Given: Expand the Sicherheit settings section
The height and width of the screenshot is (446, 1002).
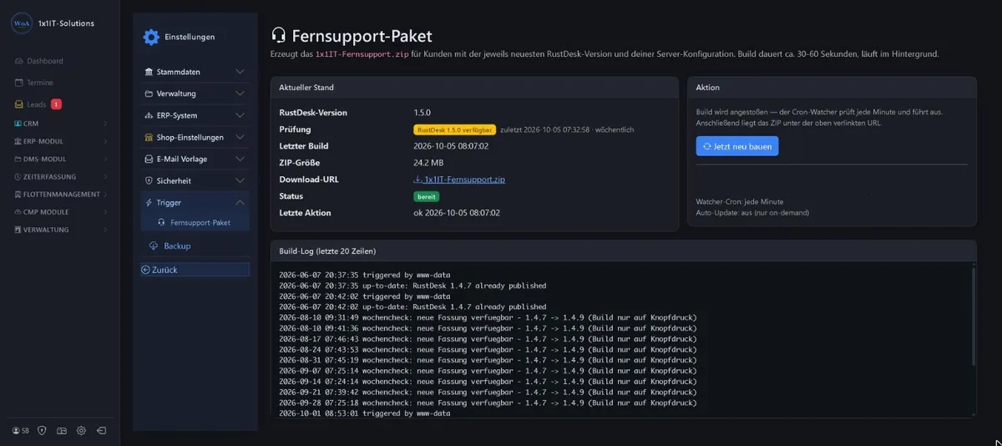Looking at the screenshot, I should point(195,180).
